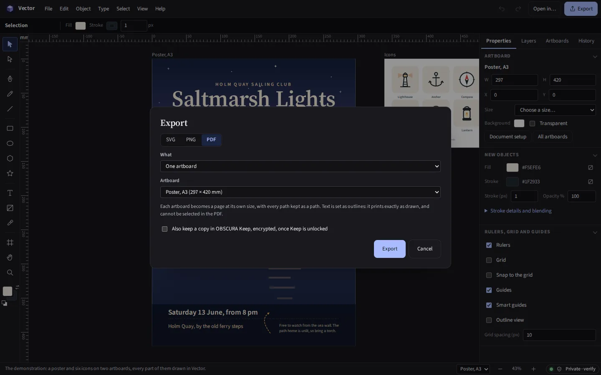The image size is (601, 375).
Task: Select the Line tool
Action: pos(10,109)
